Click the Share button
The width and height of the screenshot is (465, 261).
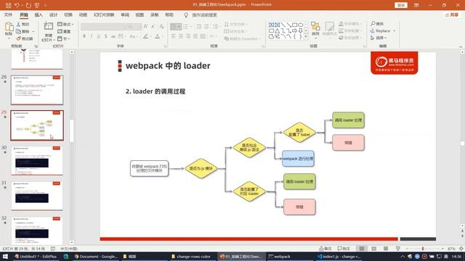pos(452,14)
